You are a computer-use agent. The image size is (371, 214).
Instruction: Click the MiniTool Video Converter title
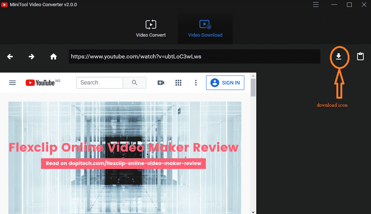42,5
